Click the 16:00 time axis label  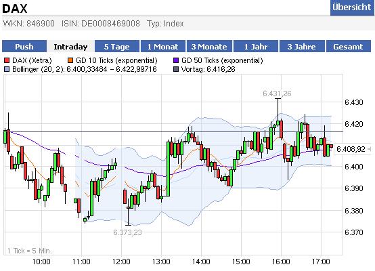pos(281,262)
